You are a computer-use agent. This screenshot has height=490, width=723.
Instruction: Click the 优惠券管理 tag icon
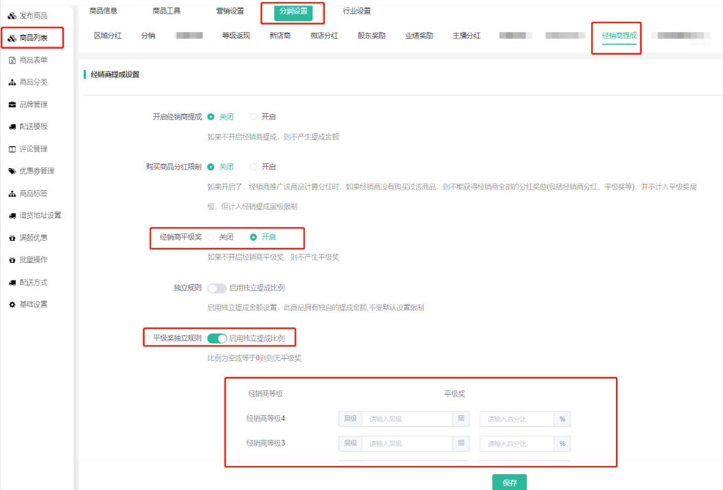click(12, 171)
